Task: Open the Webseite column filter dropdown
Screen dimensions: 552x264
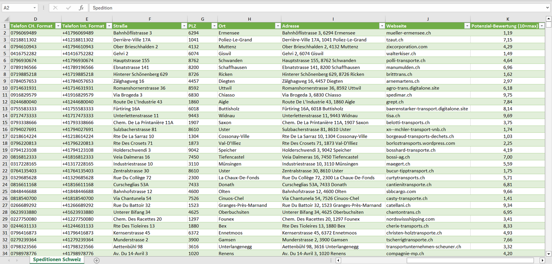Action: click(466, 26)
